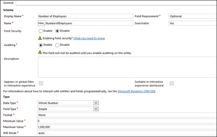
Task: Switch to the General tab
Action: (x=8, y=3)
